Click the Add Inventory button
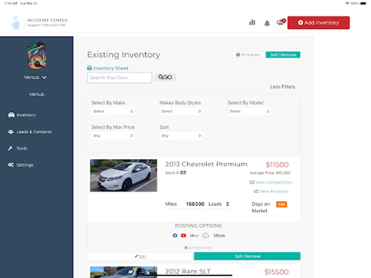Viewport: 371px width, 278px height. (x=318, y=23)
